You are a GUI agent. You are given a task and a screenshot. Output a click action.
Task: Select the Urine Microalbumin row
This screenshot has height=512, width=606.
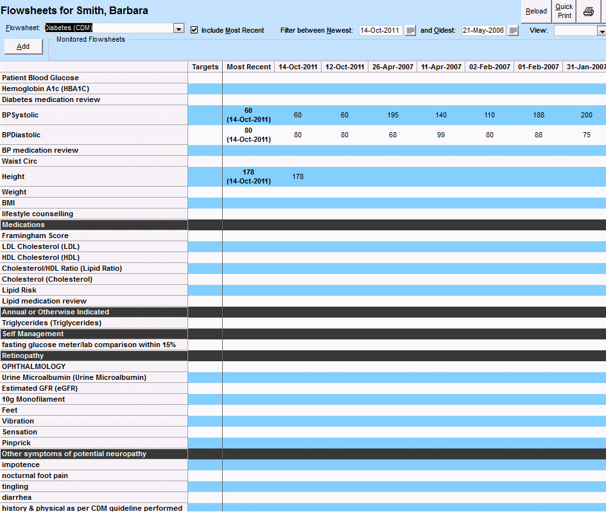(94, 377)
